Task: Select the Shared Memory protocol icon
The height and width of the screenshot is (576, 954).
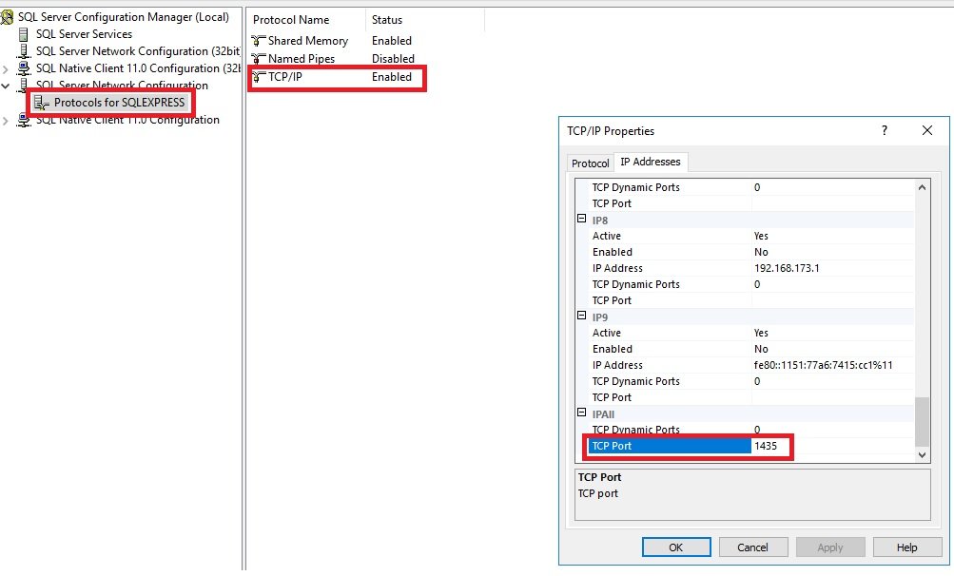Action: pos(258,41)
